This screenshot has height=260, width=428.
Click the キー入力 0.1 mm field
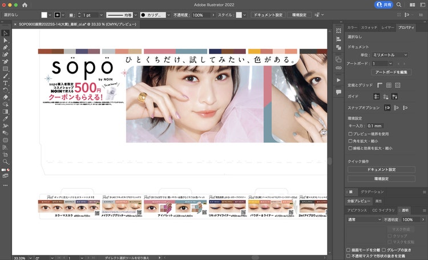point(374,126)
